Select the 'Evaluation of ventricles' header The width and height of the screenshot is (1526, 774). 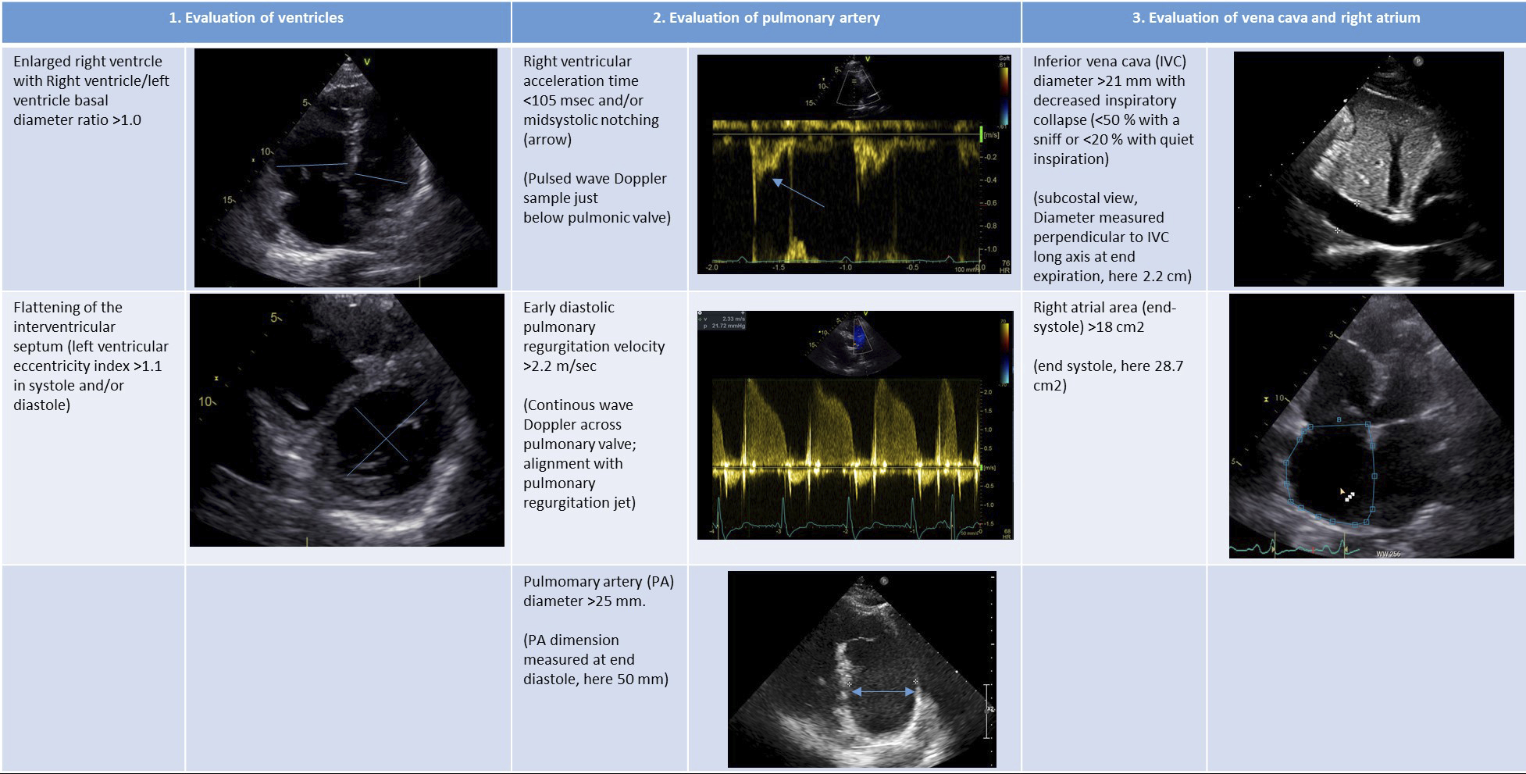pyautogui.click(x=255, y=16)
